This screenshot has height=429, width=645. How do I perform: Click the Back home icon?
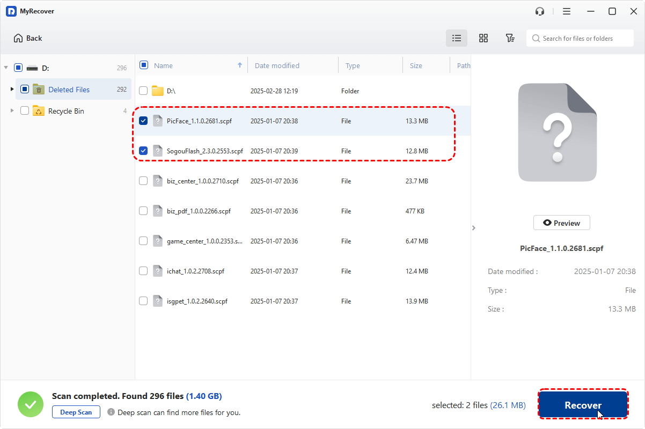19,38
